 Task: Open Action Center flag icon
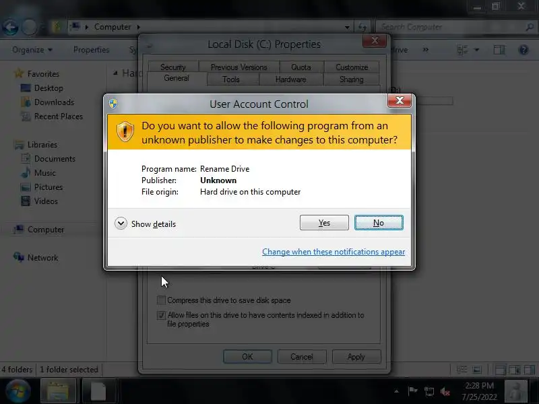pos(412,391)
